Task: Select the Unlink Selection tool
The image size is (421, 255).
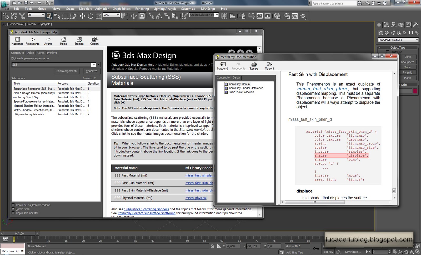Action: tap(14, 16)
